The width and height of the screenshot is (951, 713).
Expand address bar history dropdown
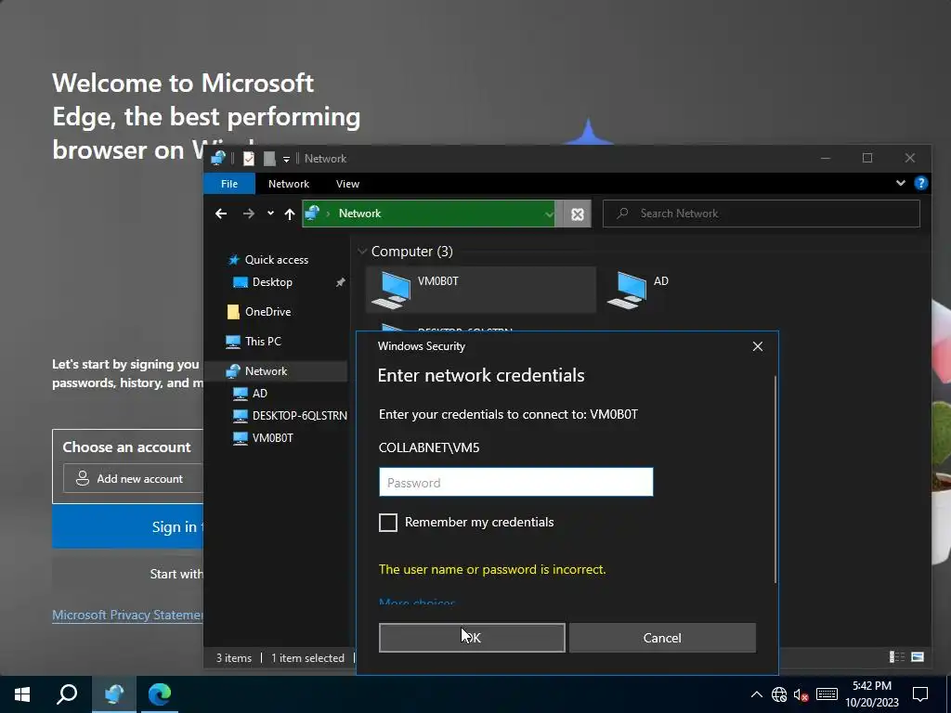(548, 214)
